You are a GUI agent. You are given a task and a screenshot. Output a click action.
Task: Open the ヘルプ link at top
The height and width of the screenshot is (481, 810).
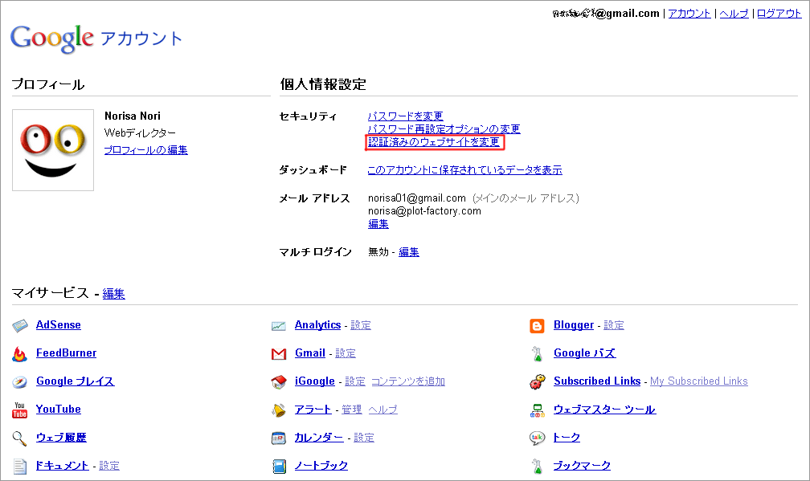coord(734,14)
